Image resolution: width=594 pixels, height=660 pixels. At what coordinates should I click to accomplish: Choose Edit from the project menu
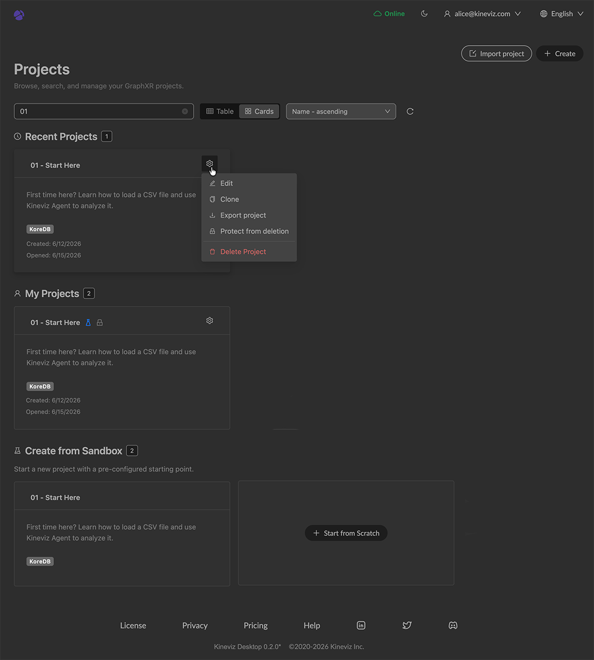pyautogui.click(x=249, y=183)
